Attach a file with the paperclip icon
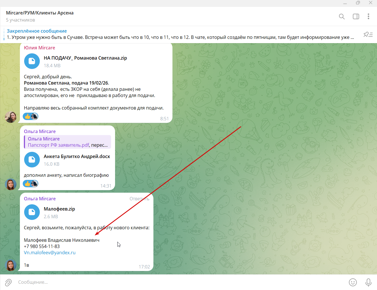 (8, 282)
